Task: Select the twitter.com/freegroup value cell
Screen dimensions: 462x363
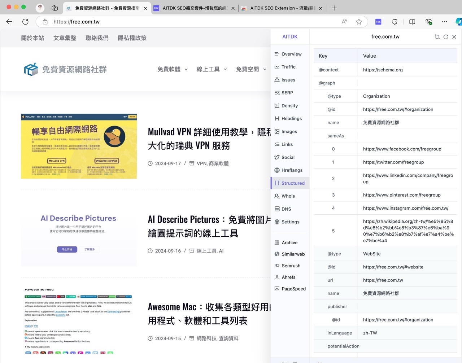Action: 407,162
